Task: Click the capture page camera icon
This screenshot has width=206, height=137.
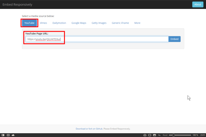Action: pos(145,135)
